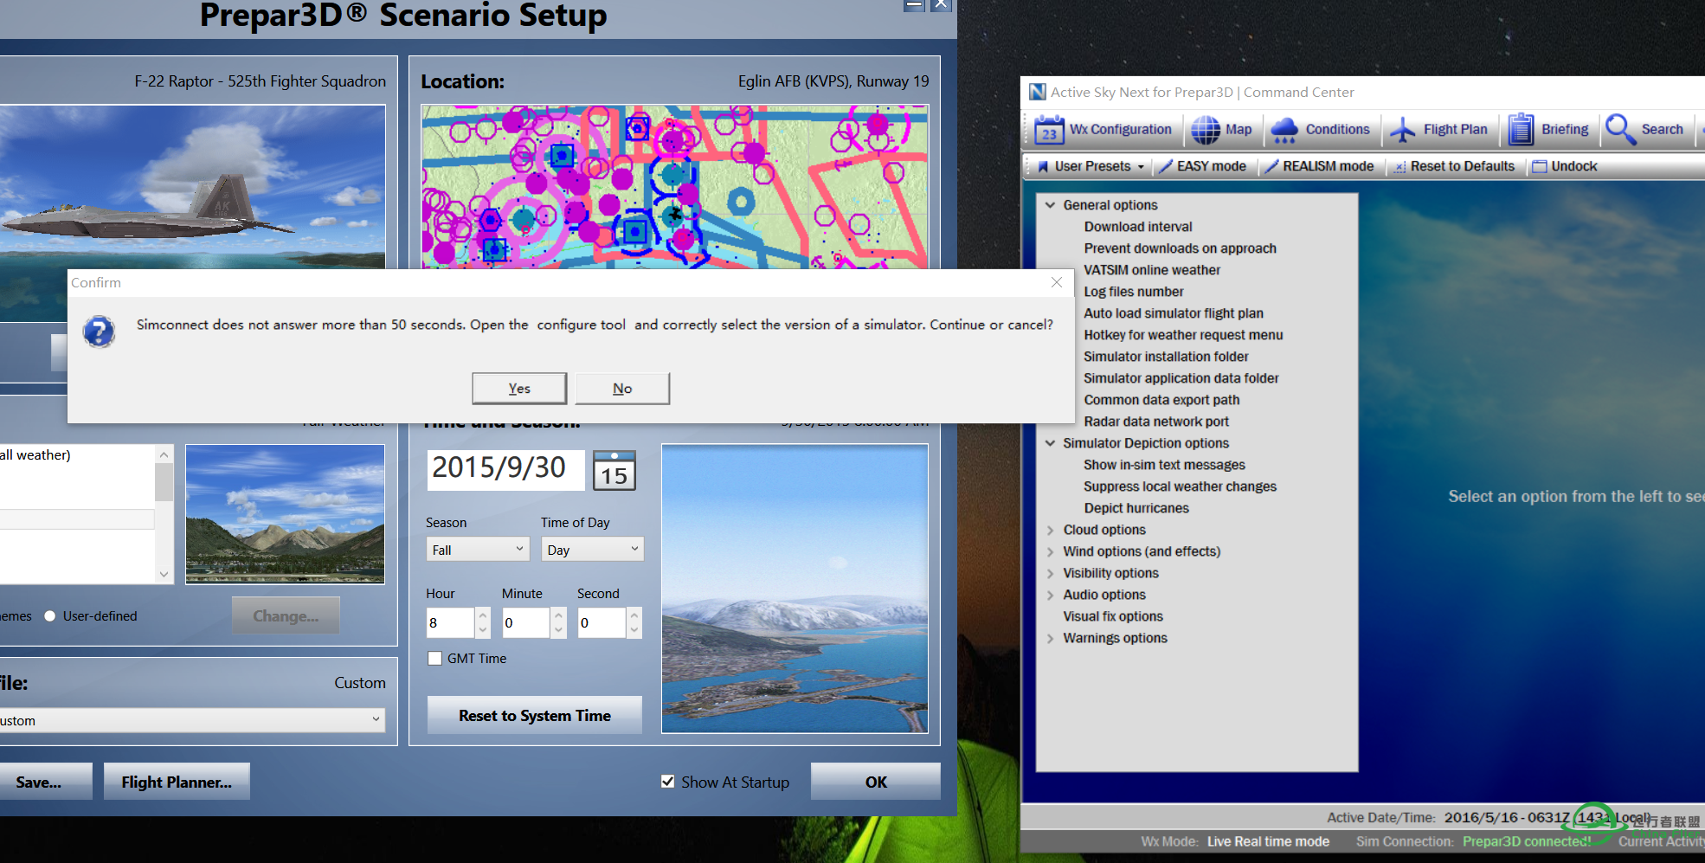
Task: Click the weather theme mountain preview
Action: [x=285, y=514]
